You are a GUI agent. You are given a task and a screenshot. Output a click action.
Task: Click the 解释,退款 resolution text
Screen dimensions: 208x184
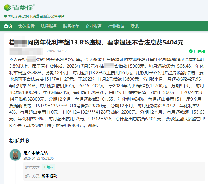pos(49,176)
